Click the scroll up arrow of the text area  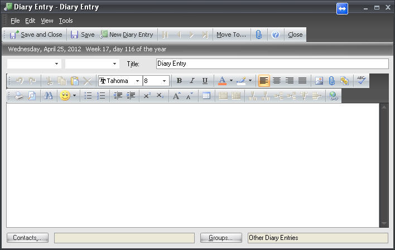click(384, 107)
